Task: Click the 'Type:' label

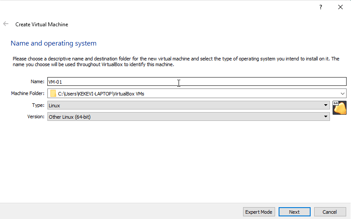Action: (x=38, y=105)
